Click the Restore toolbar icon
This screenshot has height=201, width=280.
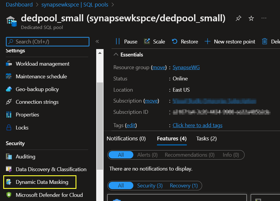pyautogui.click(x=174, y=41)
